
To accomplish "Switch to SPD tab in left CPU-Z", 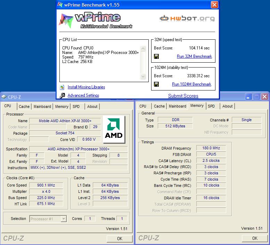I will (76, 106).
